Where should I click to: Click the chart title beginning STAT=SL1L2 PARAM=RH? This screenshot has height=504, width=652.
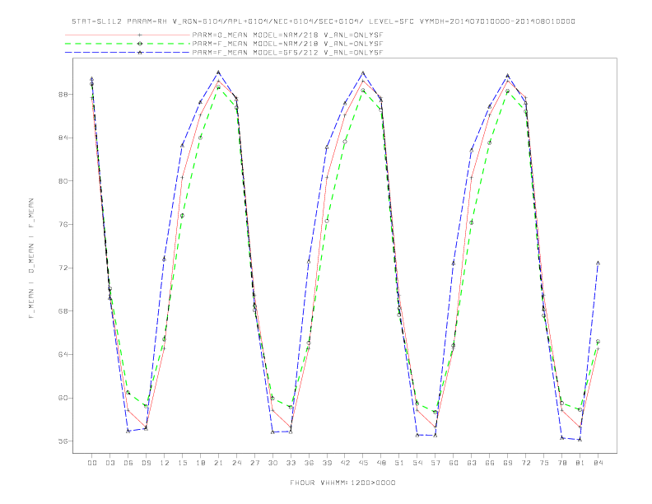324,21
